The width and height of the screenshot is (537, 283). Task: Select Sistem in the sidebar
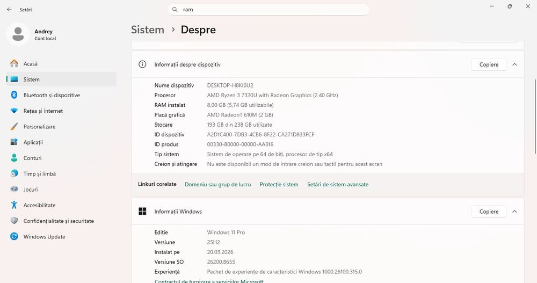[61, 79]
